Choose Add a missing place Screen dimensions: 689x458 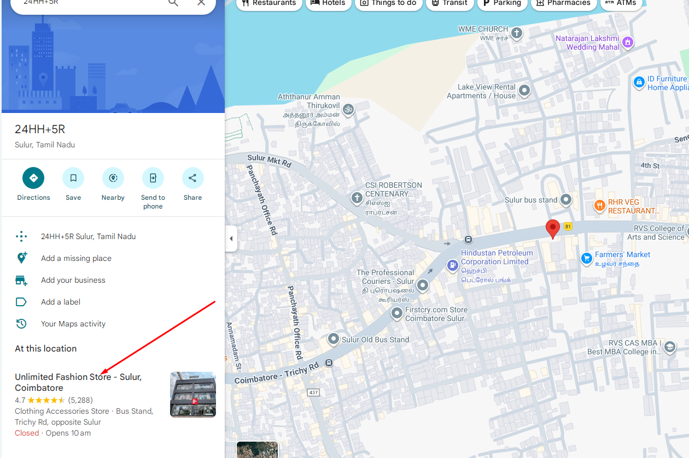click(x=113, y=258)
